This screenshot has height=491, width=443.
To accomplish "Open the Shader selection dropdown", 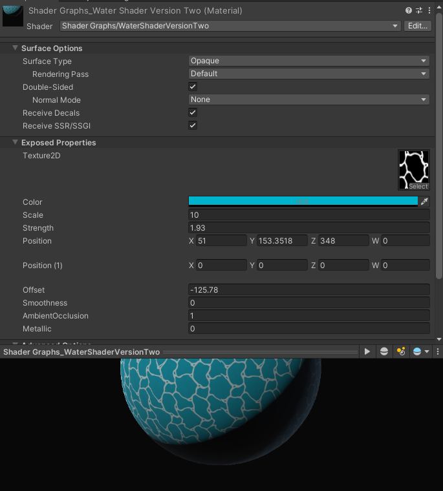I will click(x=230, y=26).
